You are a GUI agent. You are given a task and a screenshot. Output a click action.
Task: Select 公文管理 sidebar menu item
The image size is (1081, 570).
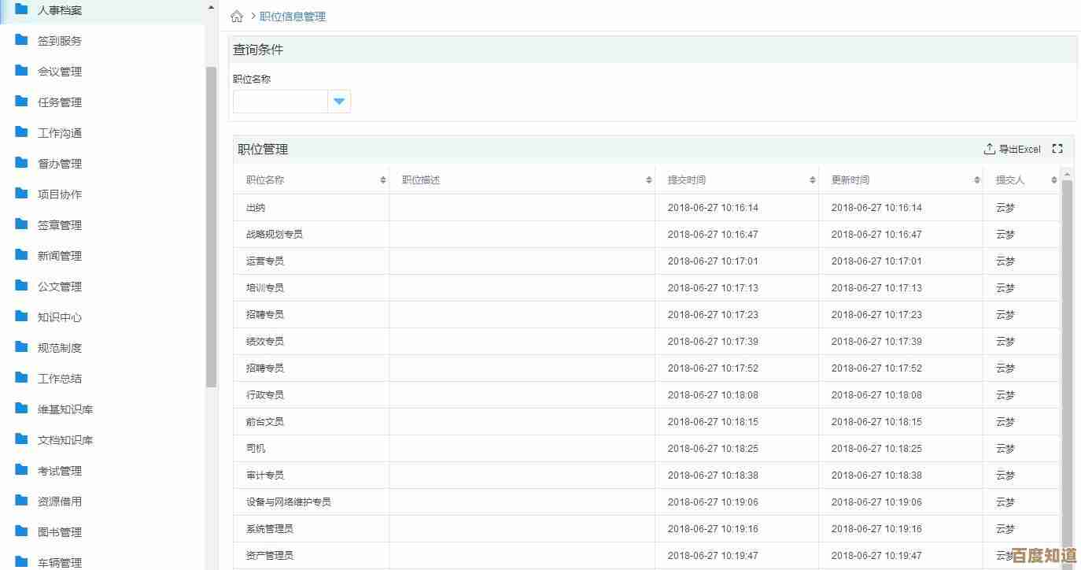click(60, 287)
